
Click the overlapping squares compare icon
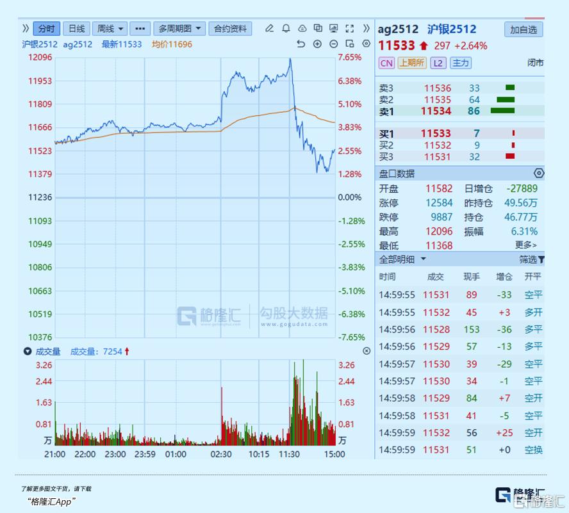pos(318,28)
